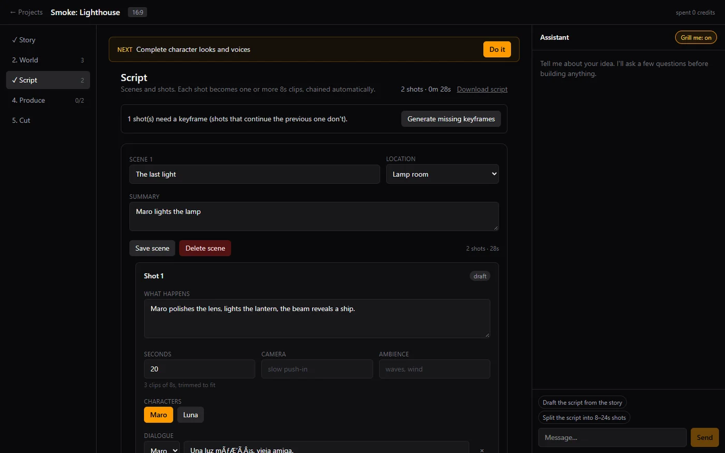Image resolution: width=725 pixels, height=453 pixels.
Task: Edit the scene Summary text area
Action: pos(314,216)
